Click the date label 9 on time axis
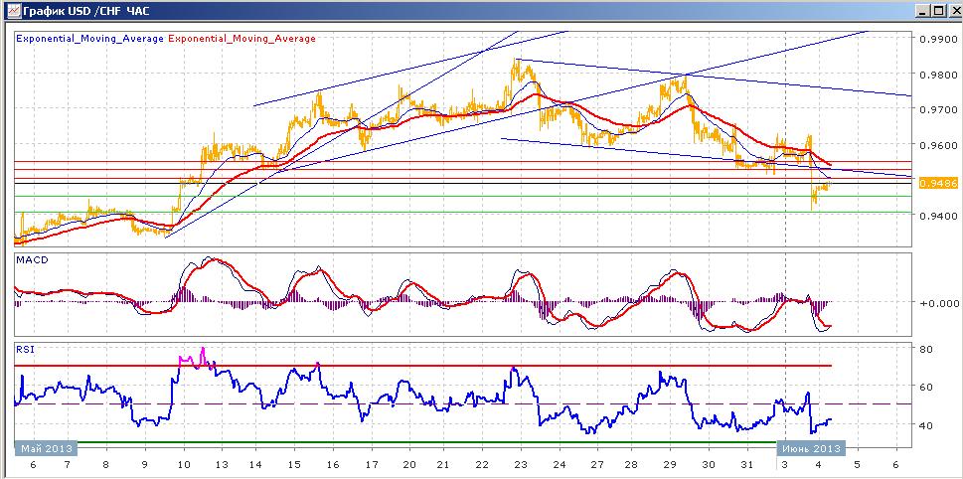The width and height of the screenshot is (963, 479). (145, 465)
